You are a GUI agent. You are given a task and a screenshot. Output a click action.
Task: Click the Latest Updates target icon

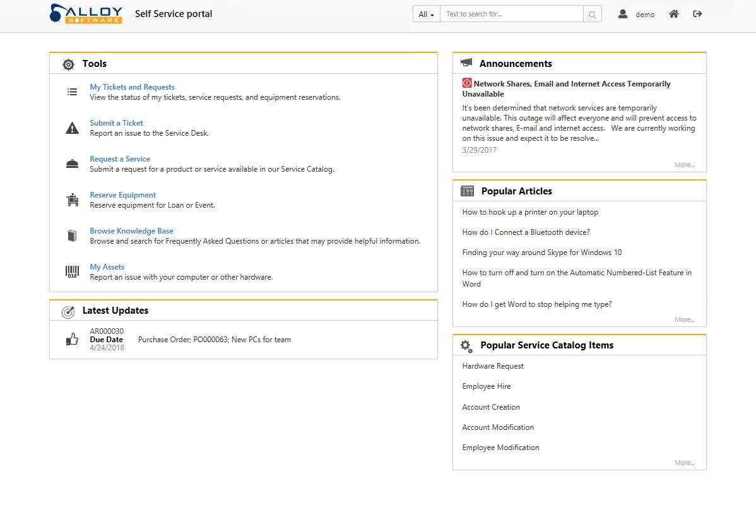click(68, 312)
